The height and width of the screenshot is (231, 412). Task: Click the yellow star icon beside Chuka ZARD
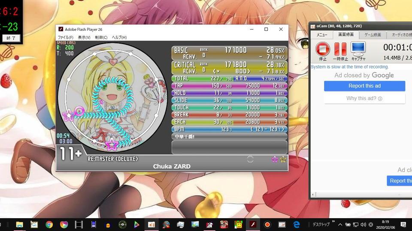click(x=283, y=159)
